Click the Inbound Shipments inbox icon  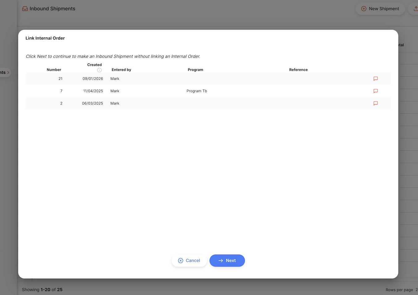click(x=25, y=9)
